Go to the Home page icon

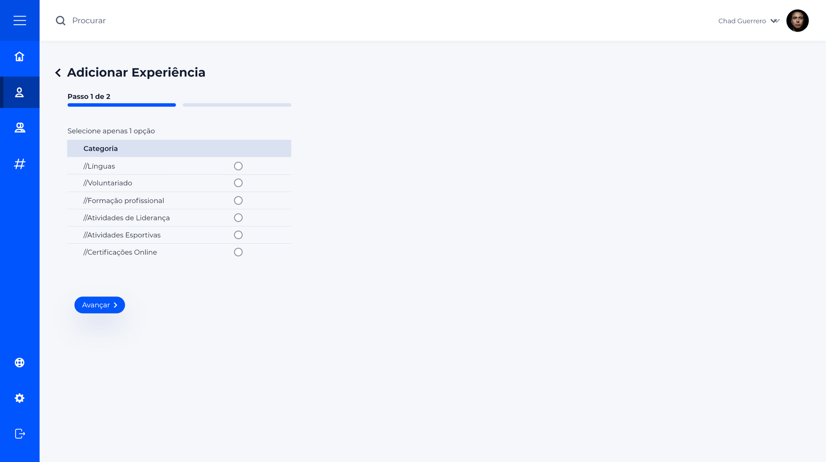(x=20, y=56)
